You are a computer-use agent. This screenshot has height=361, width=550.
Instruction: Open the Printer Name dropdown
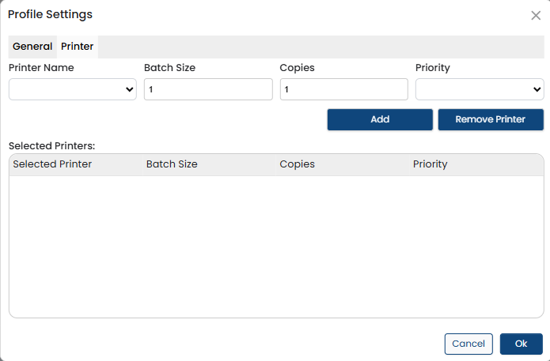click(73, 90)
